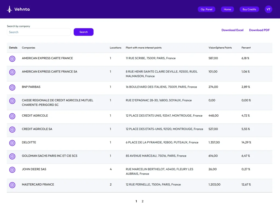Open details icon for GOLDMAN SACHS PARIS
Image resolution: width=280 pixels, height=208 pixels.
(x=12, y=156)
